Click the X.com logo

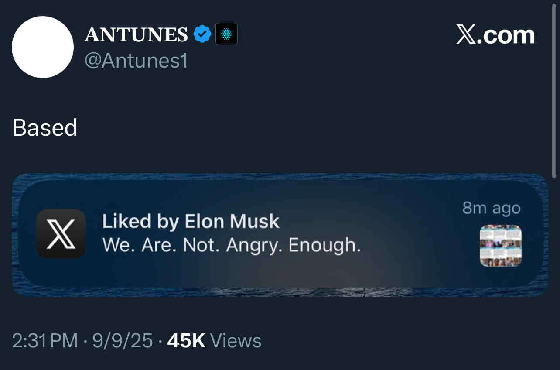pos(495,34)
